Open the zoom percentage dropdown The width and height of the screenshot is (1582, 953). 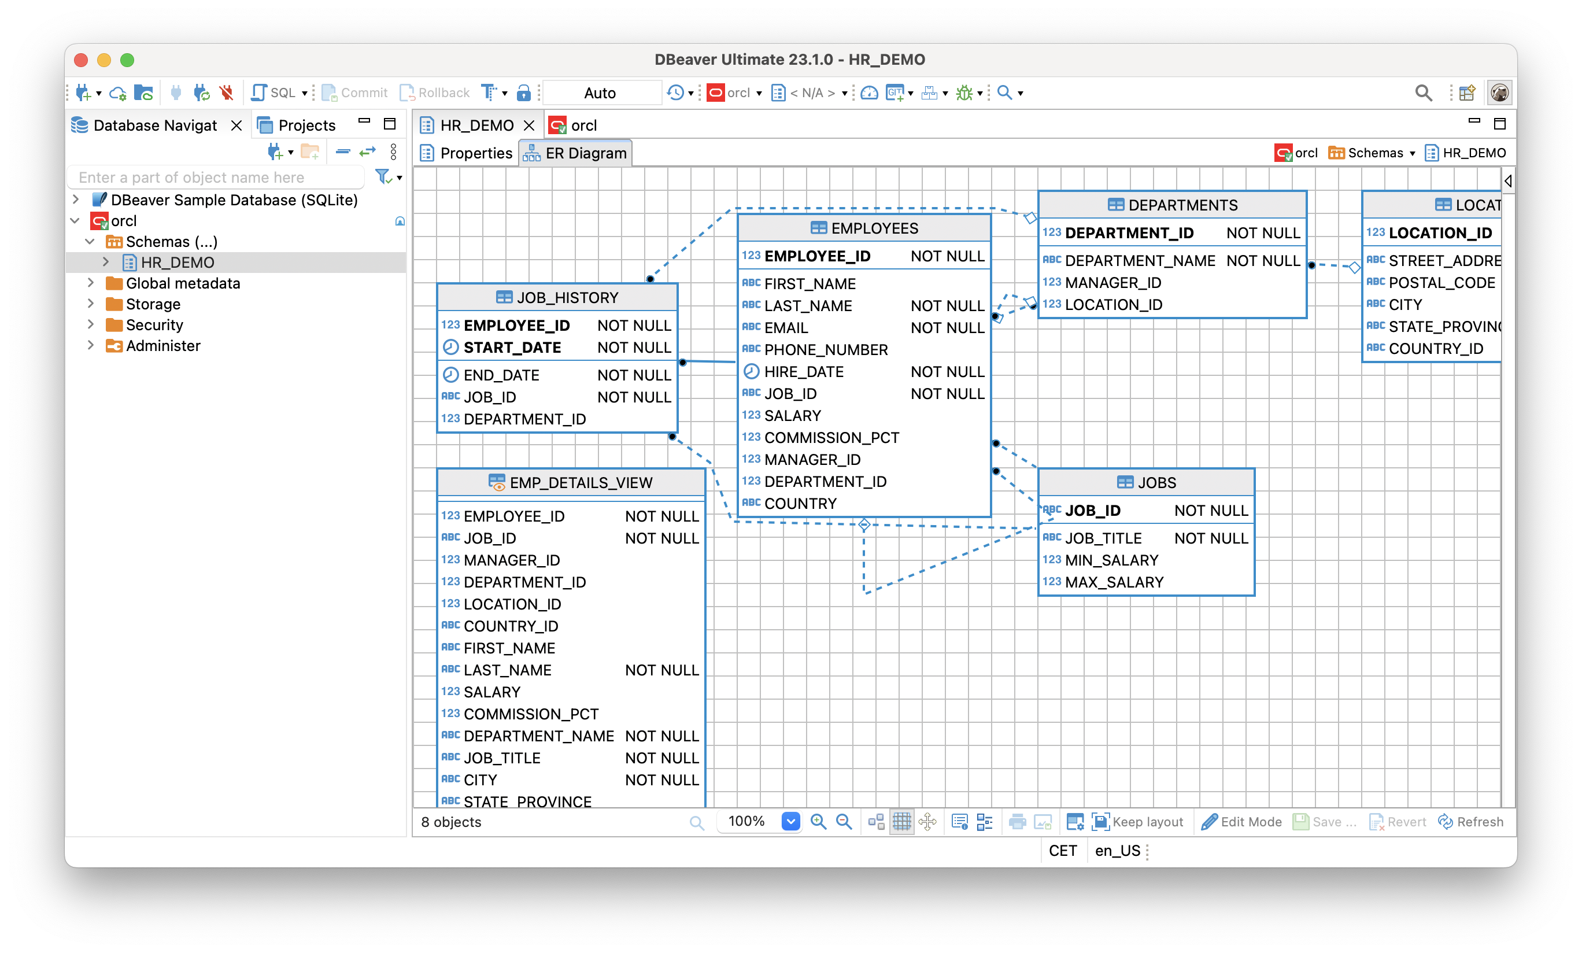click(790, 822)
